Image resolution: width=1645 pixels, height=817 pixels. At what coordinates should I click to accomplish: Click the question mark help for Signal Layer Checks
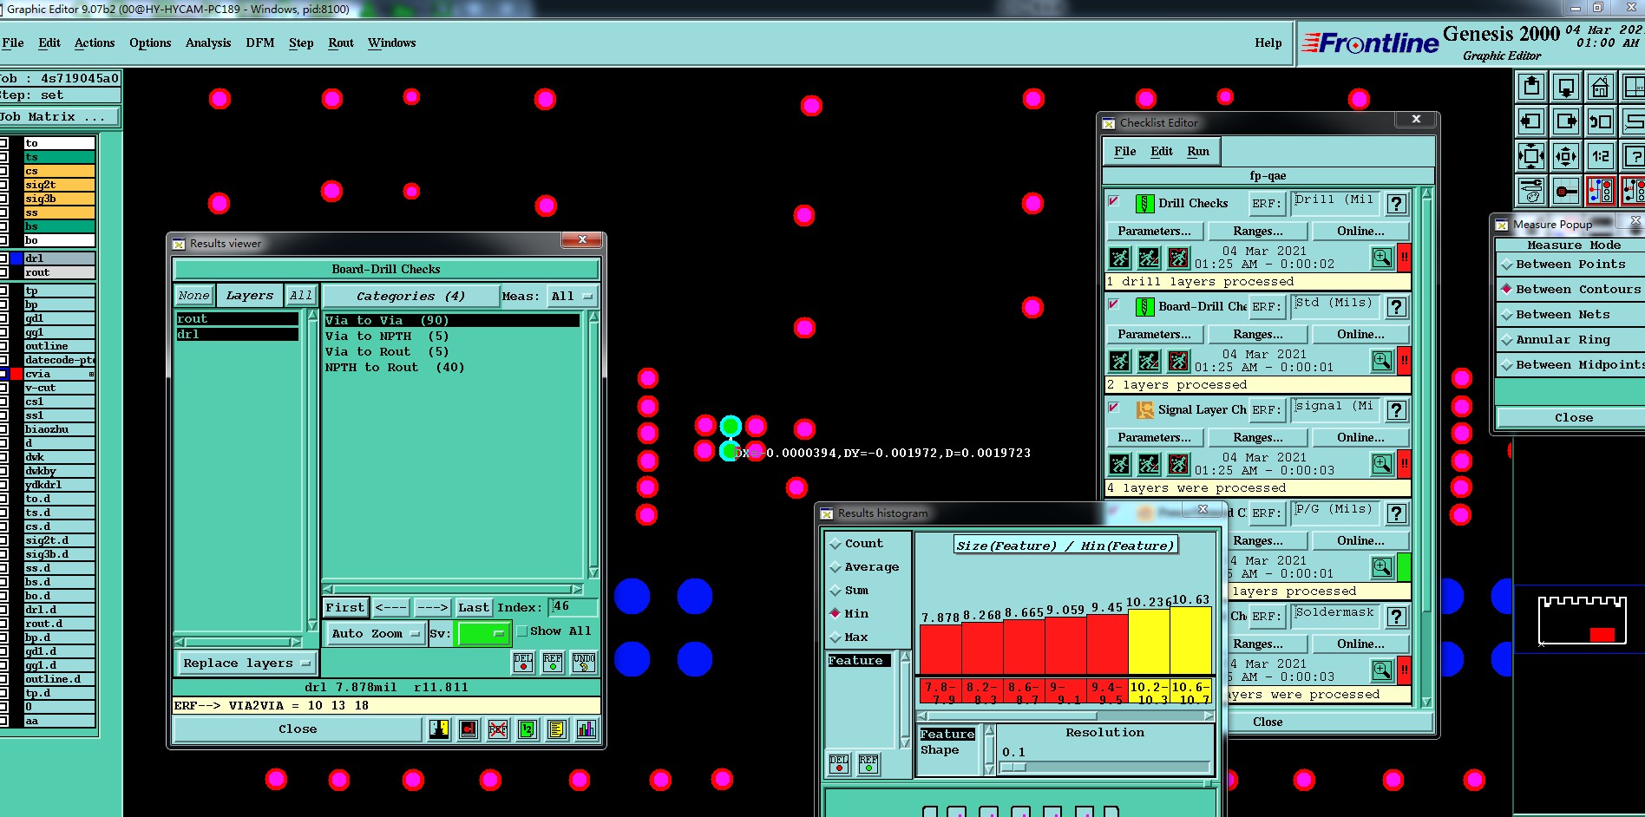point(1396,410)
